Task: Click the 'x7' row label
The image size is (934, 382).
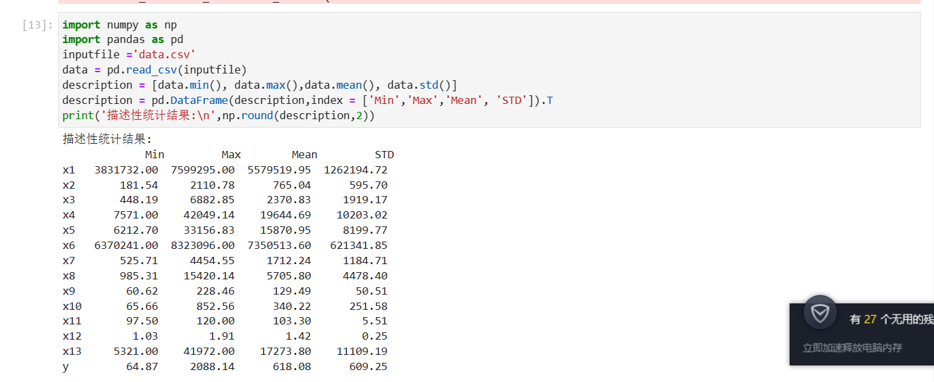Action: [x=69, y=261]
